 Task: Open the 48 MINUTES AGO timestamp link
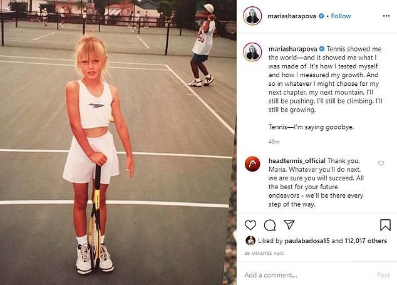coord(264,253)
